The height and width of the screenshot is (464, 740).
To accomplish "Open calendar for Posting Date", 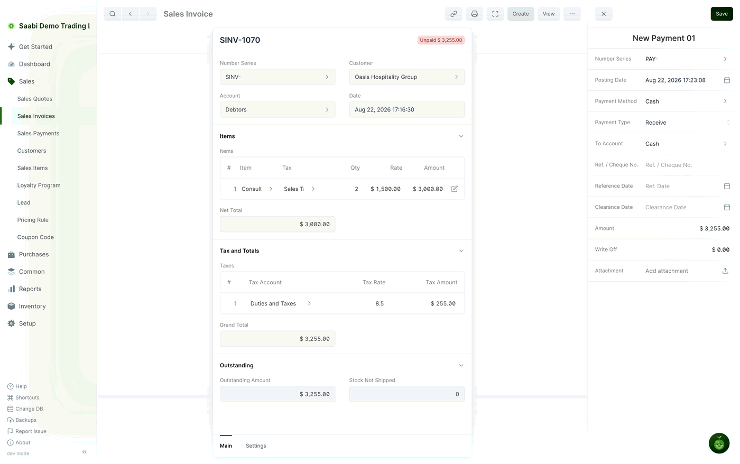I will coord(727,80).
